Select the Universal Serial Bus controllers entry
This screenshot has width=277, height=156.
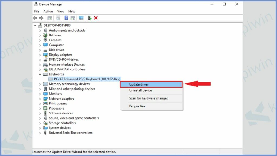[70, 133]
